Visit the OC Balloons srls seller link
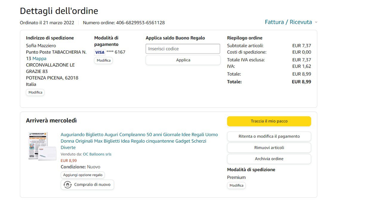Image resolution: width=382 pixels, height=206 pixels. pyautogui.click(x=97, y=154)
